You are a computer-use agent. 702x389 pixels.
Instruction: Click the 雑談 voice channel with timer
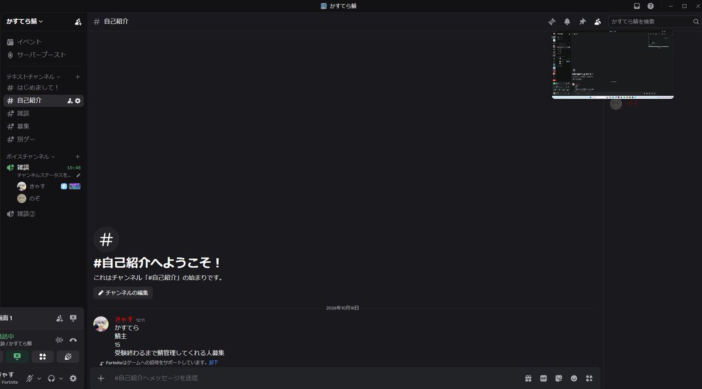pos(43,168)
